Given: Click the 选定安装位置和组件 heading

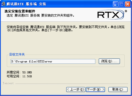Looking at the screenshot, I should point(20,11).
